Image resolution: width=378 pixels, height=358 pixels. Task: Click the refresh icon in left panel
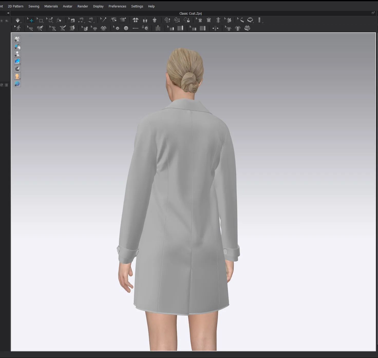point(2,85)
